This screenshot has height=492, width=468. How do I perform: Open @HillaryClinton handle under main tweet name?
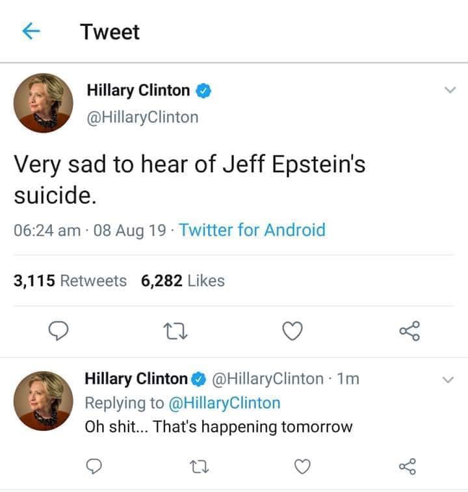pos(142,117)
